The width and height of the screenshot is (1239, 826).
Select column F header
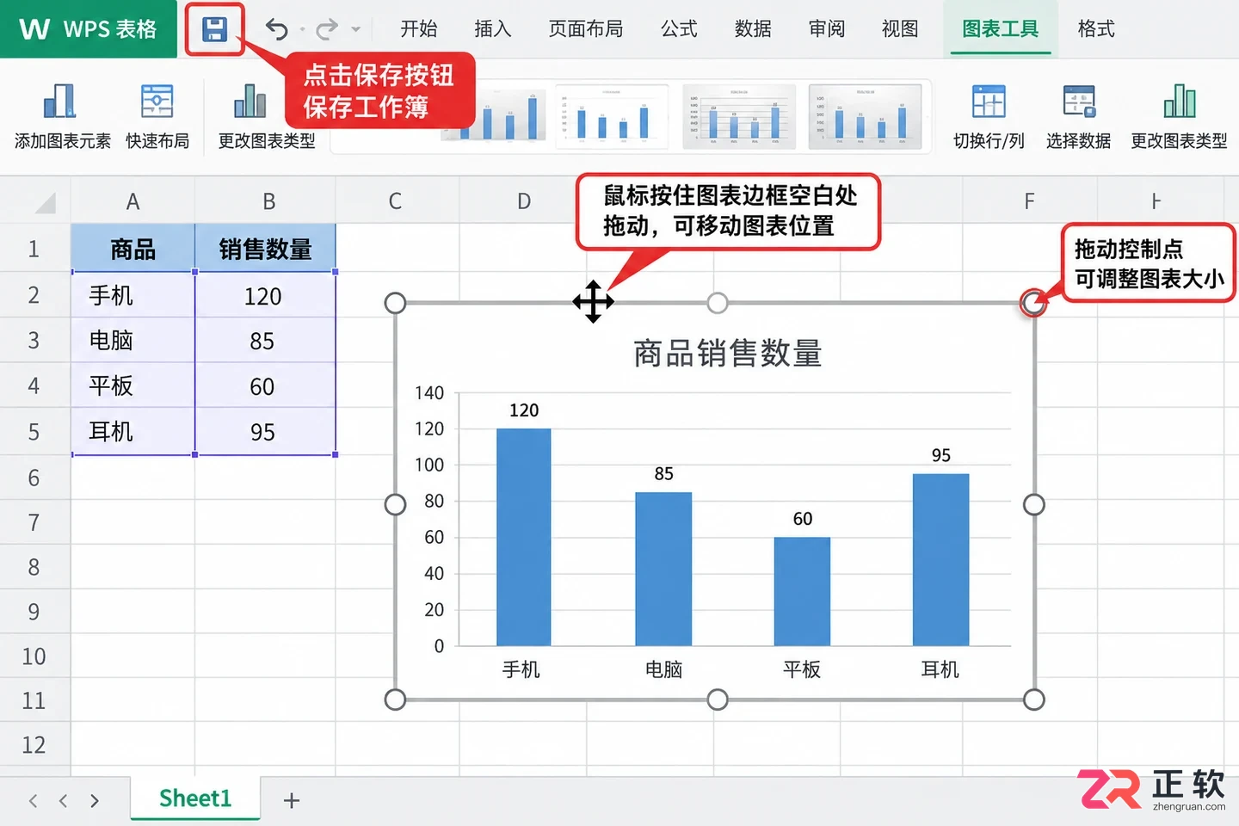(1029, 201)
